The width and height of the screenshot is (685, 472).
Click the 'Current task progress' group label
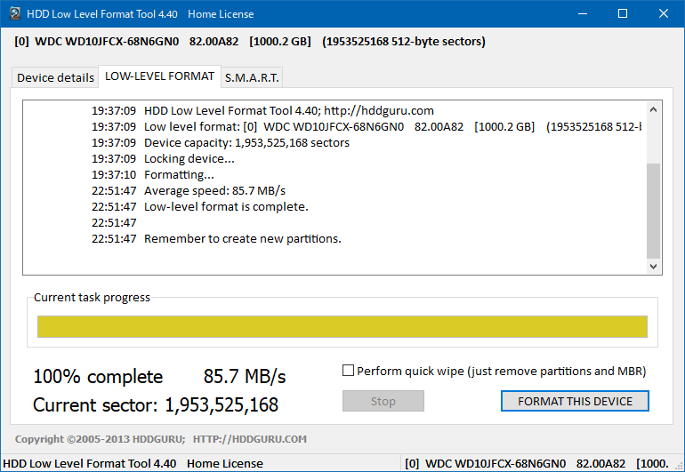pyautogui.click(x=92, y=298)
